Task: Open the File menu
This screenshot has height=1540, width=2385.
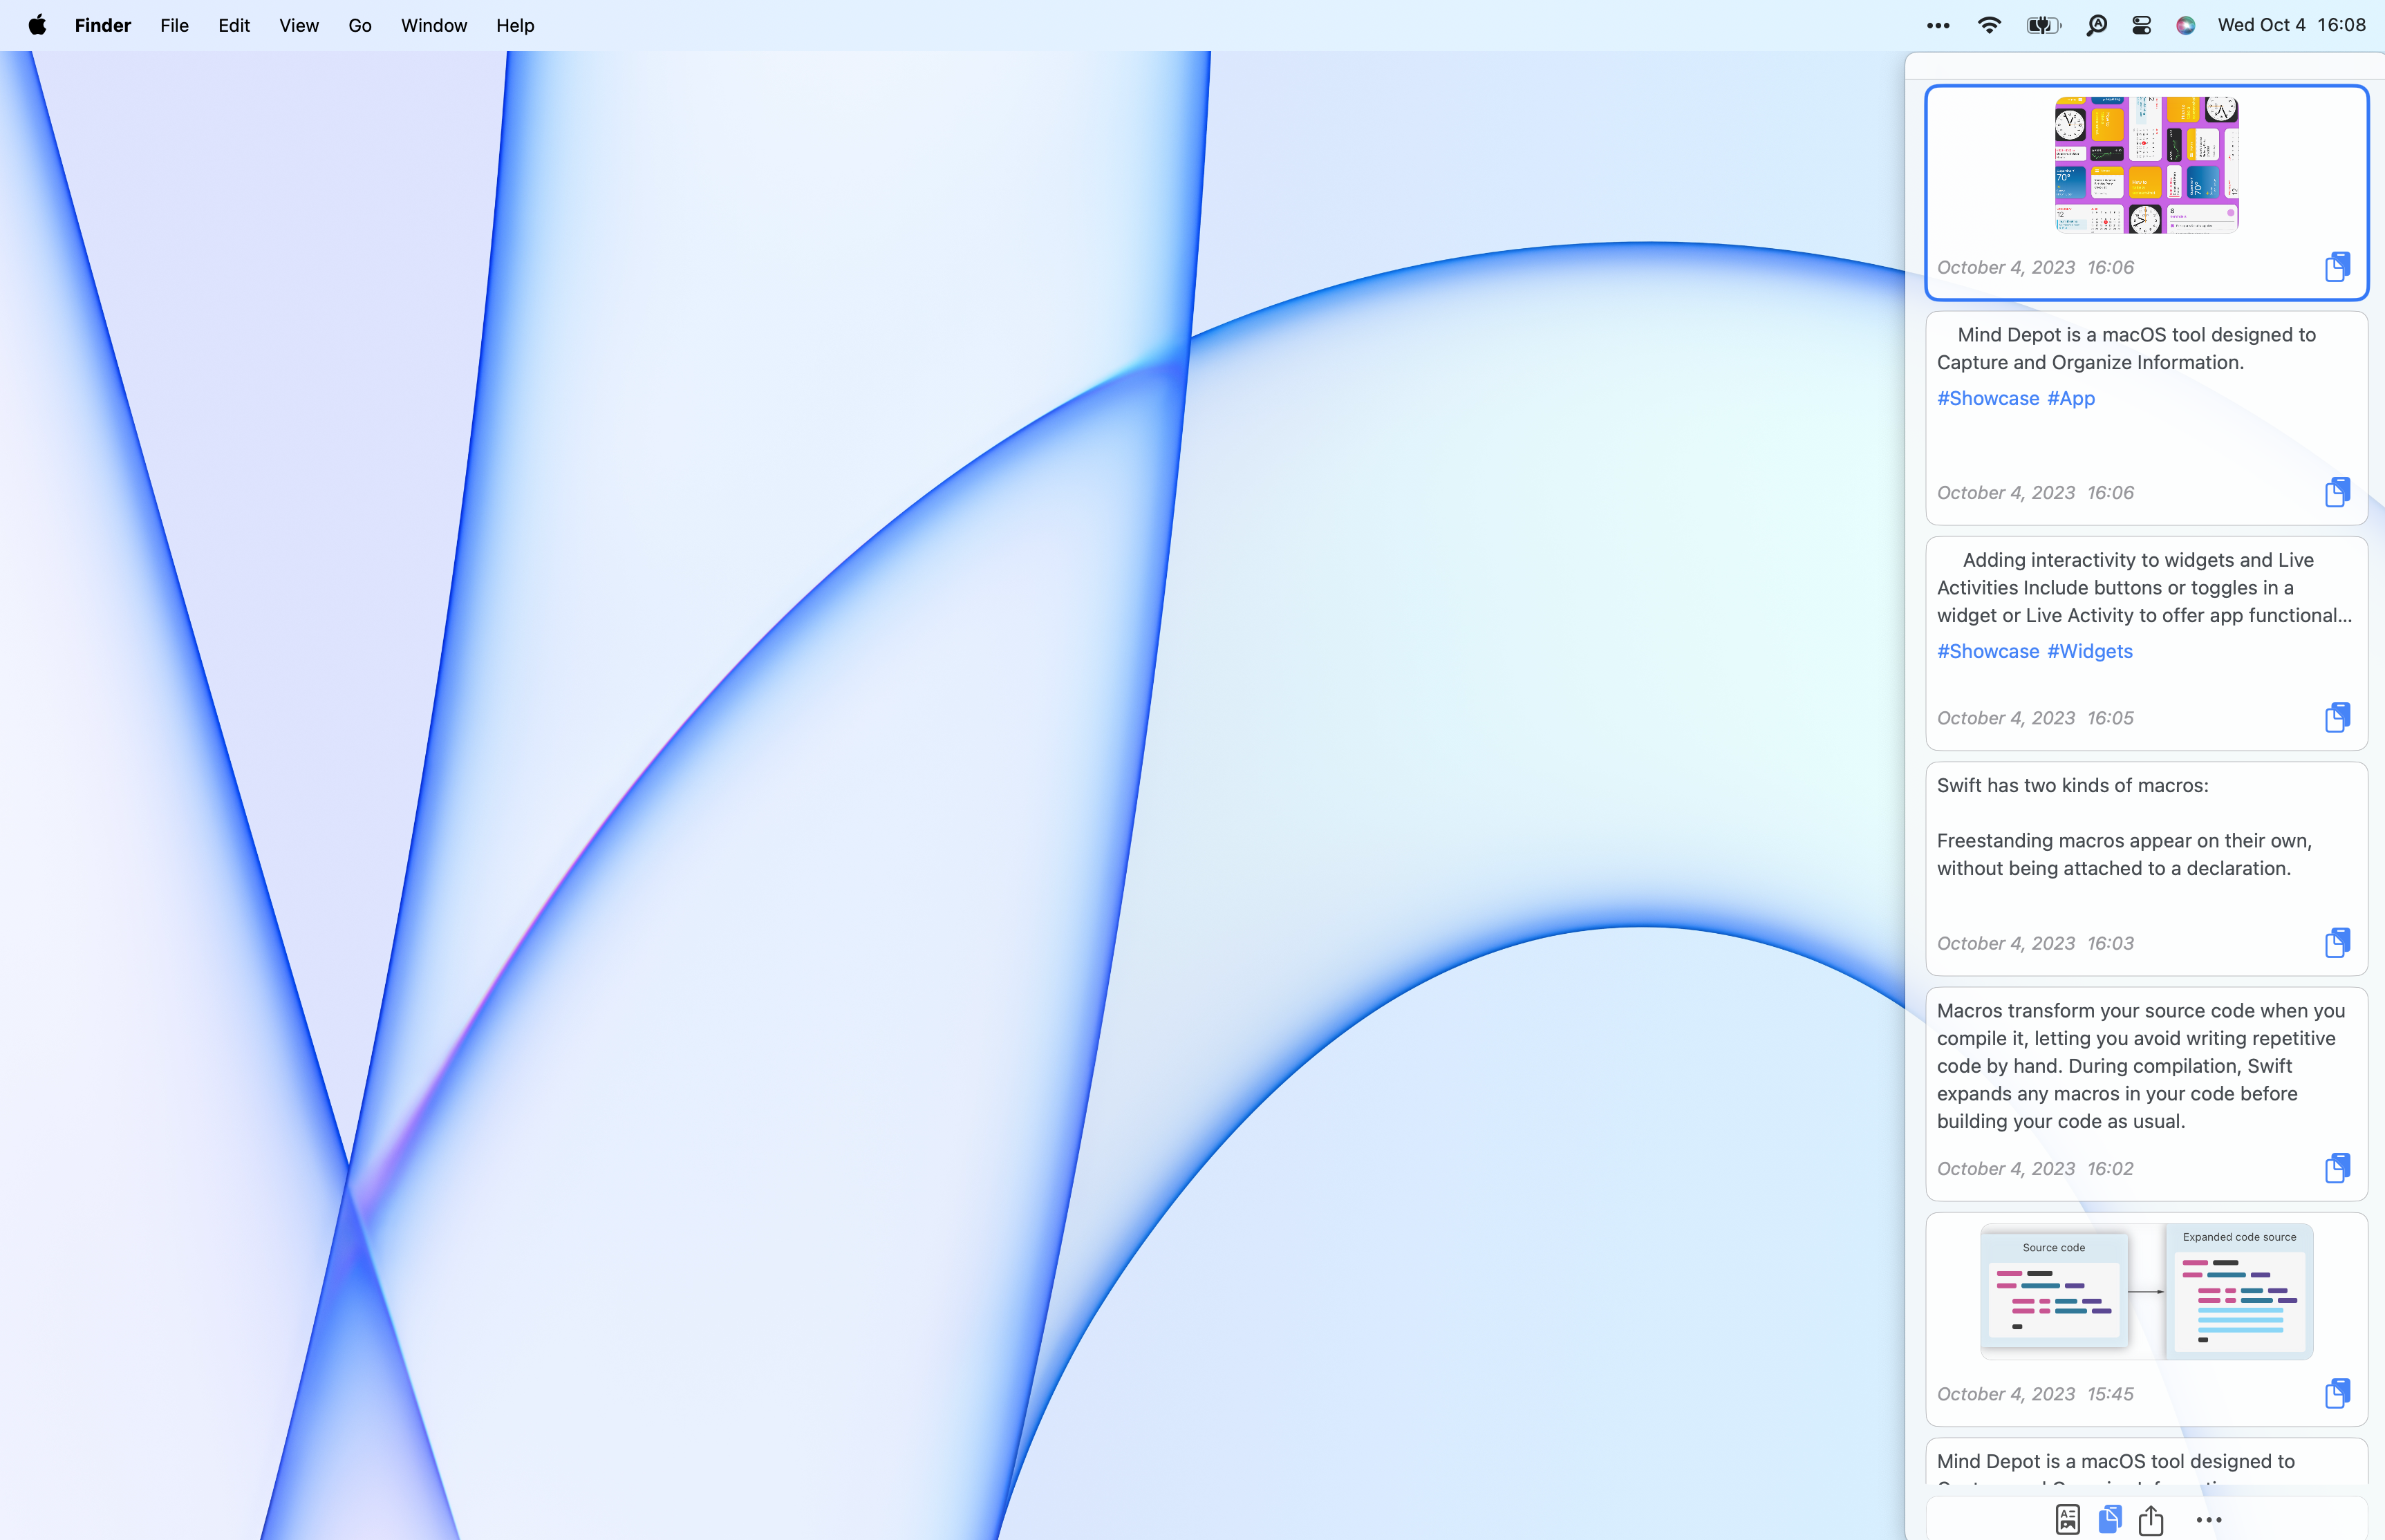Action: click(174, 25)
